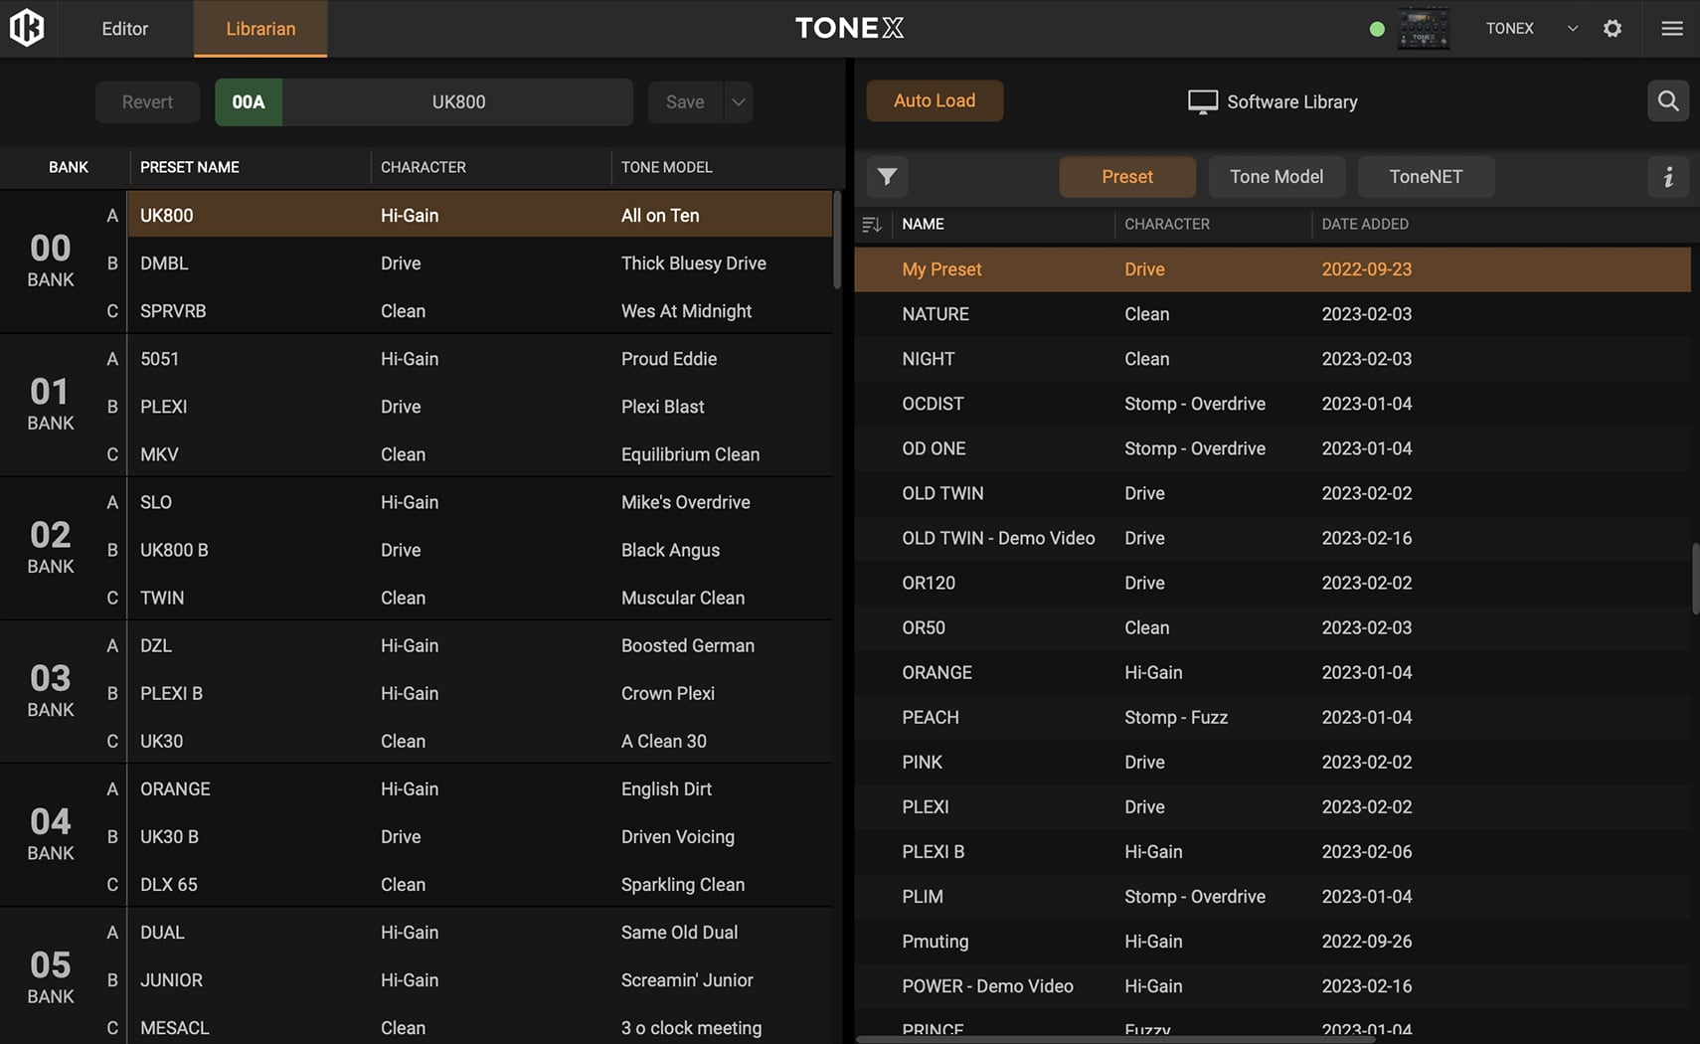Click the IK Multimedia logo icon
1700x1044 pixels.
(x=27, y=28)
